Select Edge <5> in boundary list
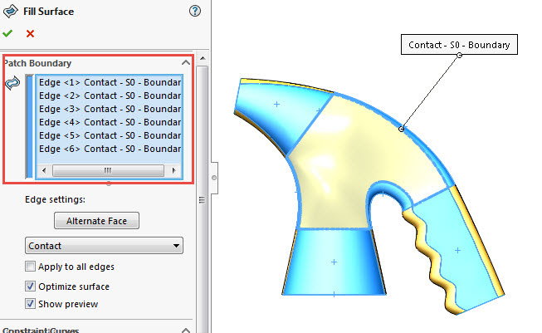Screen dimensions: 542x333 [x=110, y=135]
